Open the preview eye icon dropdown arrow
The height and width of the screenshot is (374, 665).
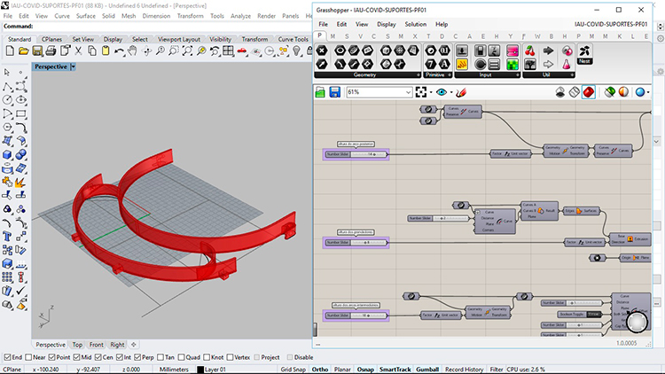[x=451, y=92]
